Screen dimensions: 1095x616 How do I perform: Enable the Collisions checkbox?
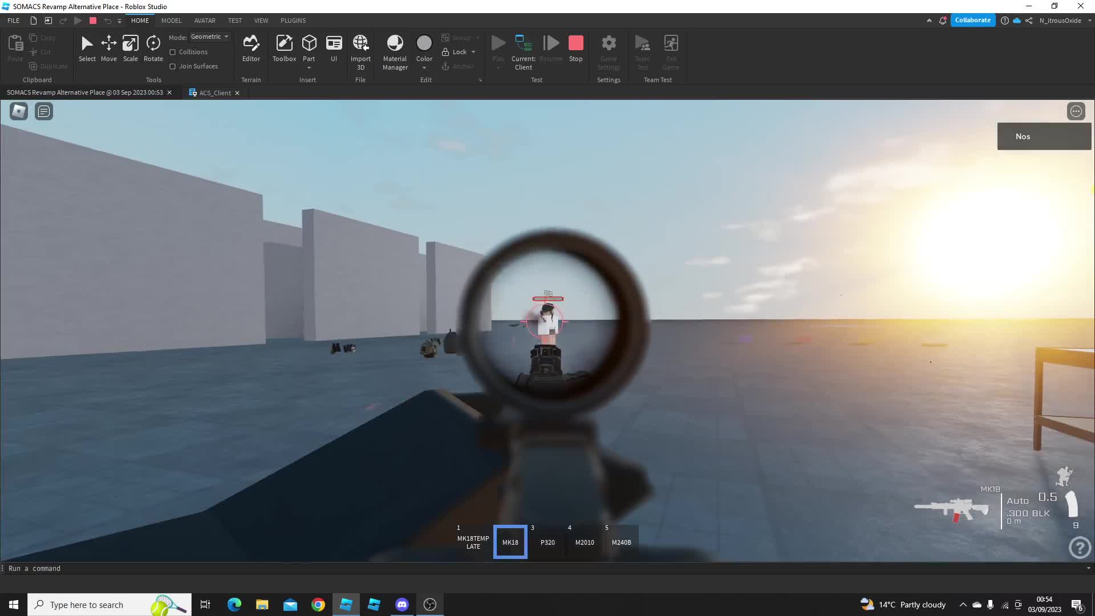tap(172, 51)
